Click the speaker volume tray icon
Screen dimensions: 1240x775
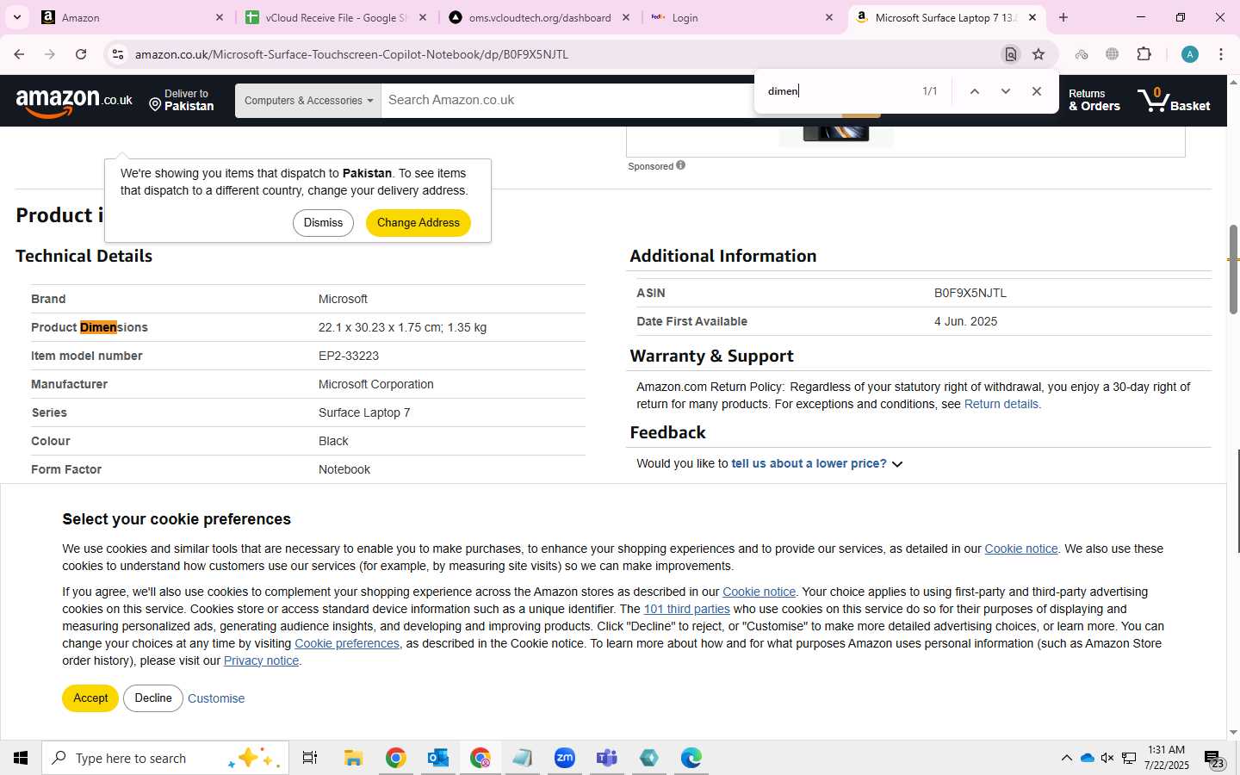(1107, 758)
